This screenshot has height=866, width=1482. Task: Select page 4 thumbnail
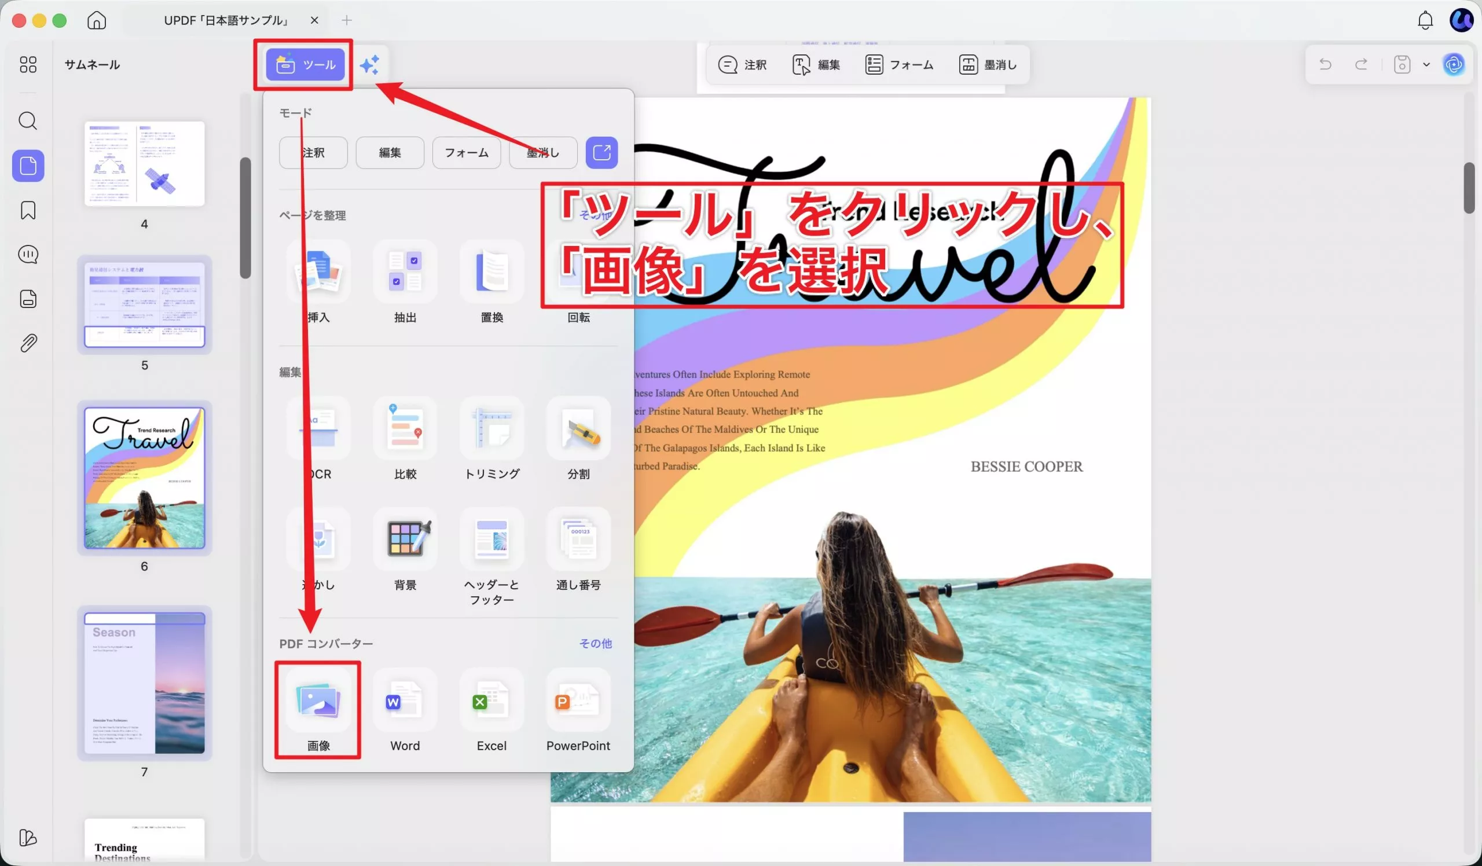[x=145, y=164]
